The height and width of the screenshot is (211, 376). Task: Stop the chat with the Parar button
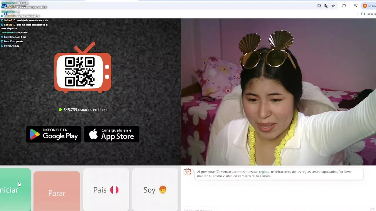pyautogui.click(x=57, y=191)
